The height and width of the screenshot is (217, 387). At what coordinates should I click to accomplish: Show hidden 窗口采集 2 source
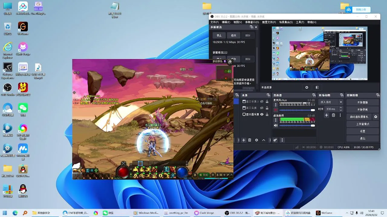click(262, 102)
